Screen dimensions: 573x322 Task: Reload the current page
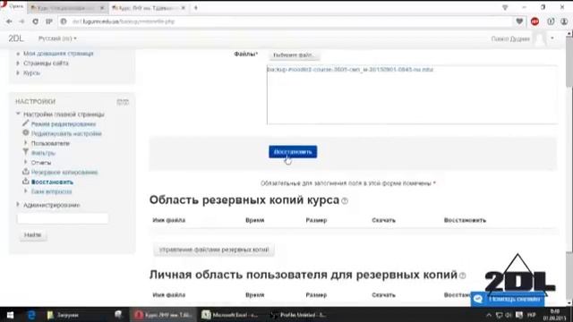pos(35,21)
